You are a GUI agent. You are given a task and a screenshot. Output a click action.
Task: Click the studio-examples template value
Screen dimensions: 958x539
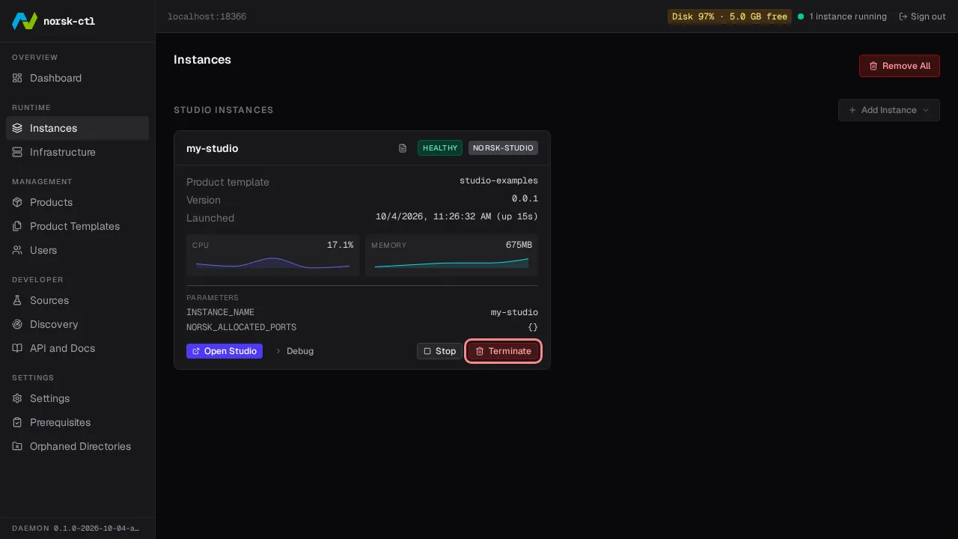tap(498, 181)
